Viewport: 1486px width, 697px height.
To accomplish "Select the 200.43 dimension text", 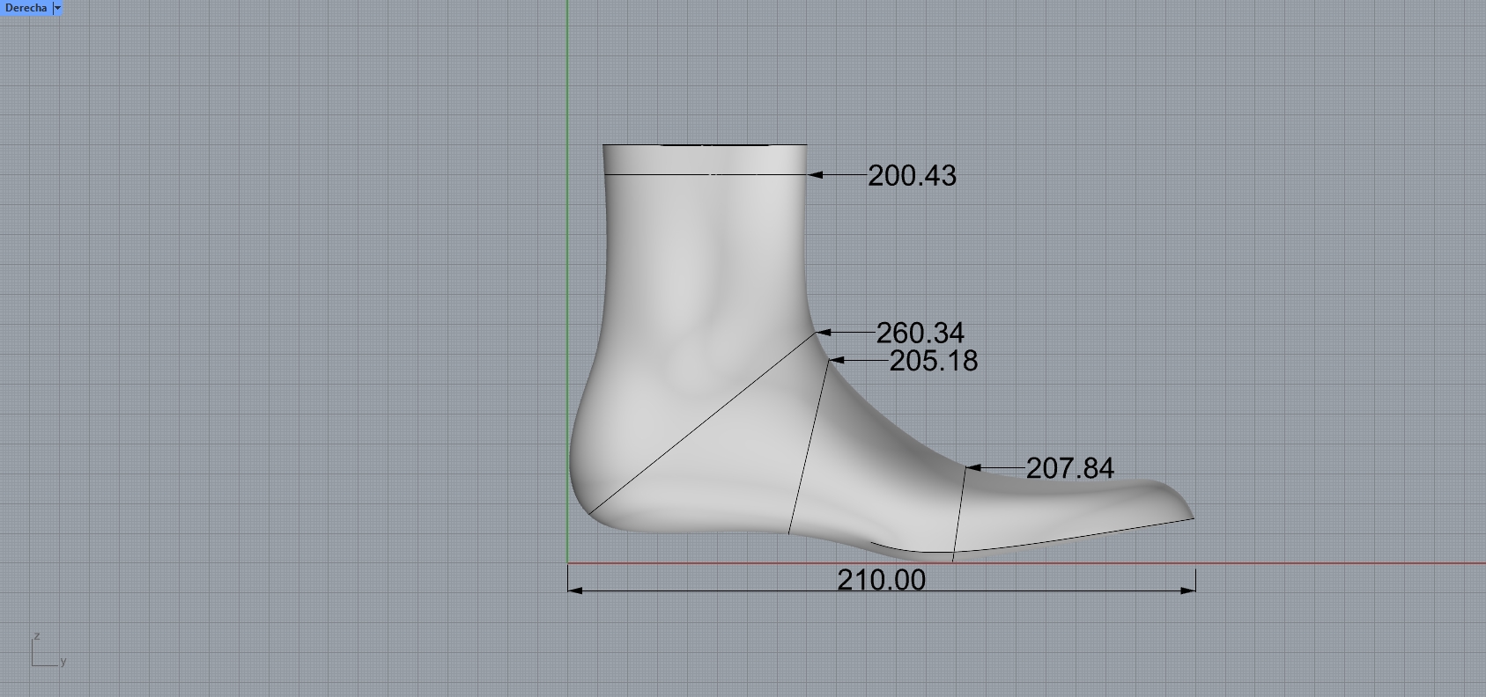I will pos(912,176).
